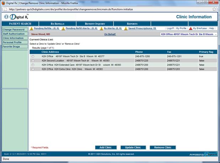220x163 pixels.
Task: Click the Powered by Digital Rx footer logo
Action: pyautogui.click(x=203, y=154)
